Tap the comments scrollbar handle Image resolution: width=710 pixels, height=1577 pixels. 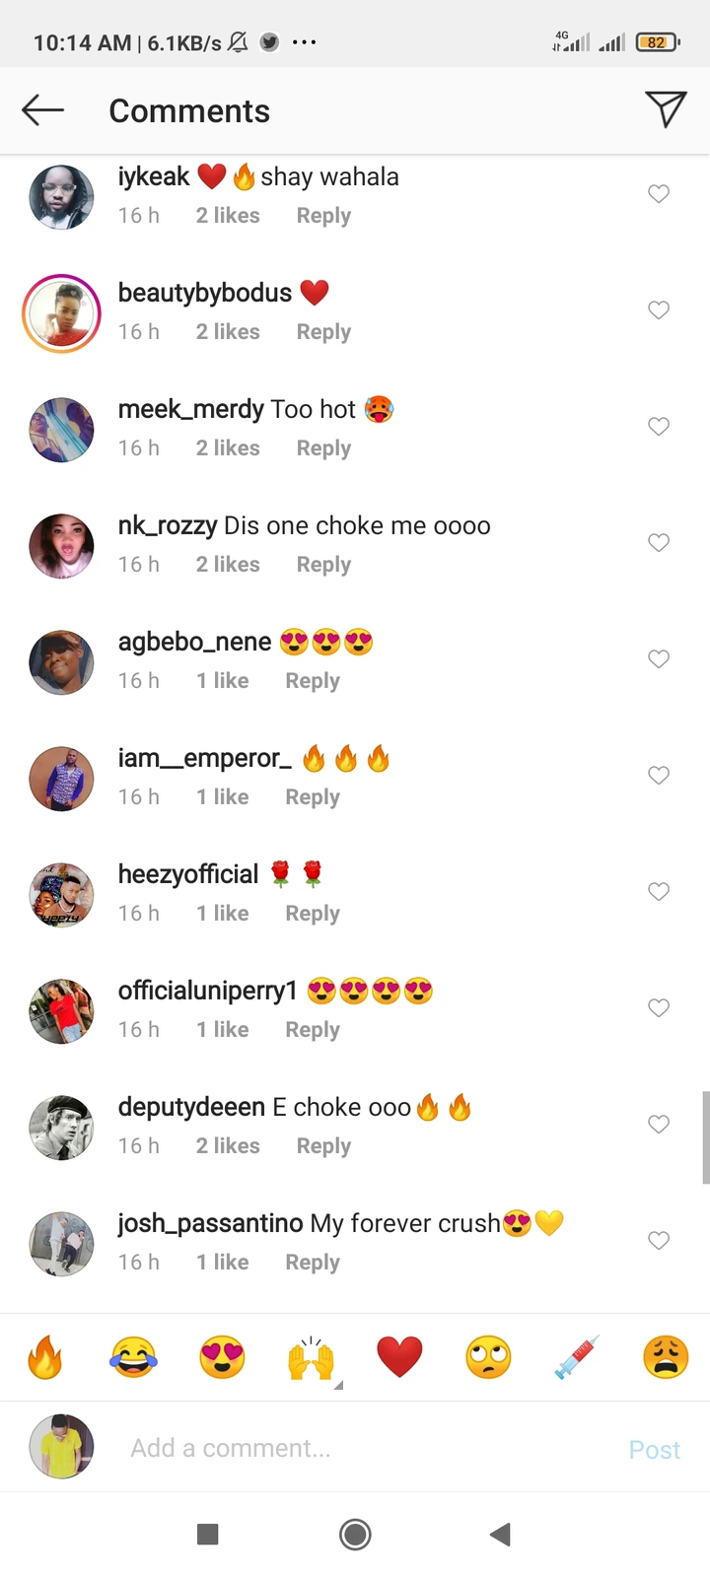(705, 1136)
